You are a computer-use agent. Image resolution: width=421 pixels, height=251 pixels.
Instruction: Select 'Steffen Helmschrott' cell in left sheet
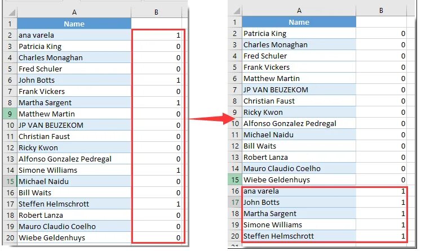pos(74,204)
